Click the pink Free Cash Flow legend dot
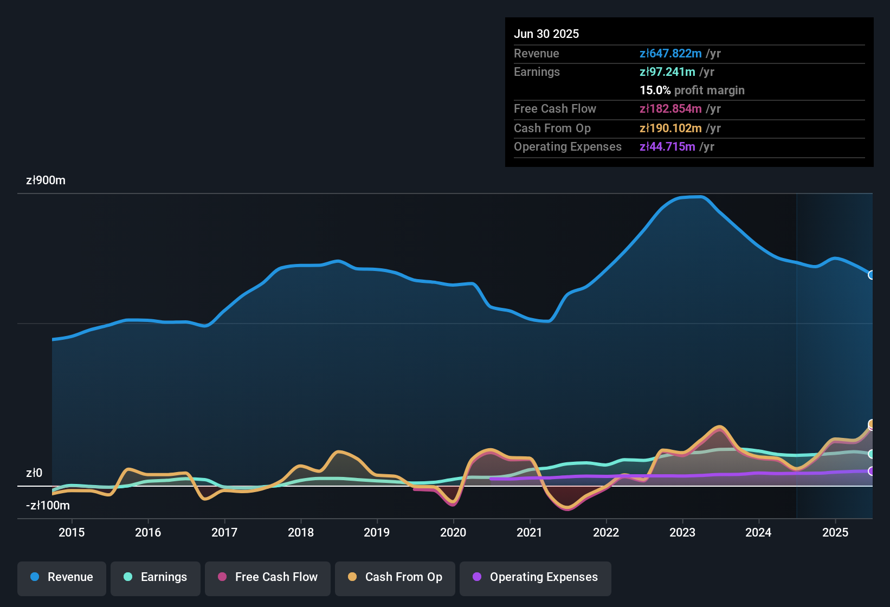Image resolution: width=890 pixels, height=607 pixels. point(222,577)
